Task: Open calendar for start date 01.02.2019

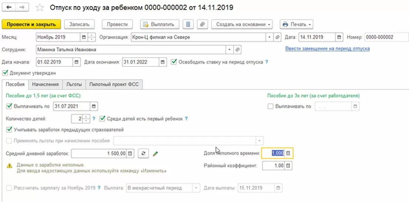Action: [x=77, y=62]
